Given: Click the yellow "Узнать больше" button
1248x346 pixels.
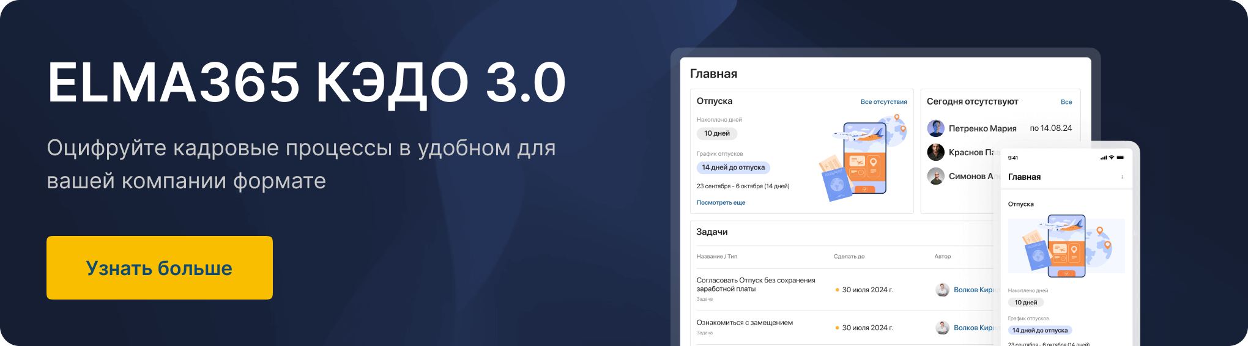Looking at the screenshot, I should pos(159,268).
